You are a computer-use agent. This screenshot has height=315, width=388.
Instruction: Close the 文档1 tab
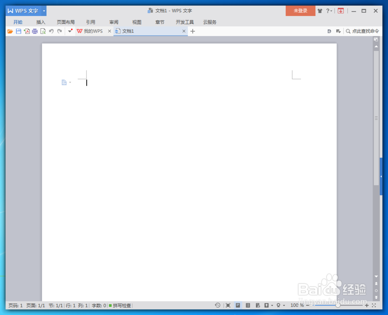184,31
